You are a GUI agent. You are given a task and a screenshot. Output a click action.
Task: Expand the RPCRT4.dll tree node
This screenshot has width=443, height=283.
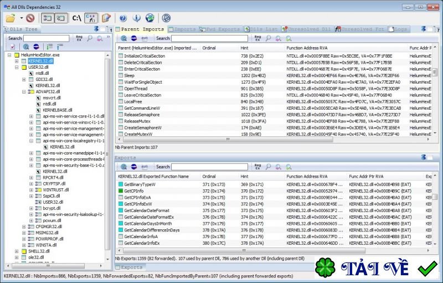32,178
